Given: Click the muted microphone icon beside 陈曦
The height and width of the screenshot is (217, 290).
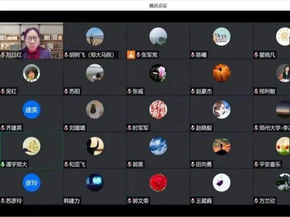Looking at the screenshot, I should (x=193, y=55).
